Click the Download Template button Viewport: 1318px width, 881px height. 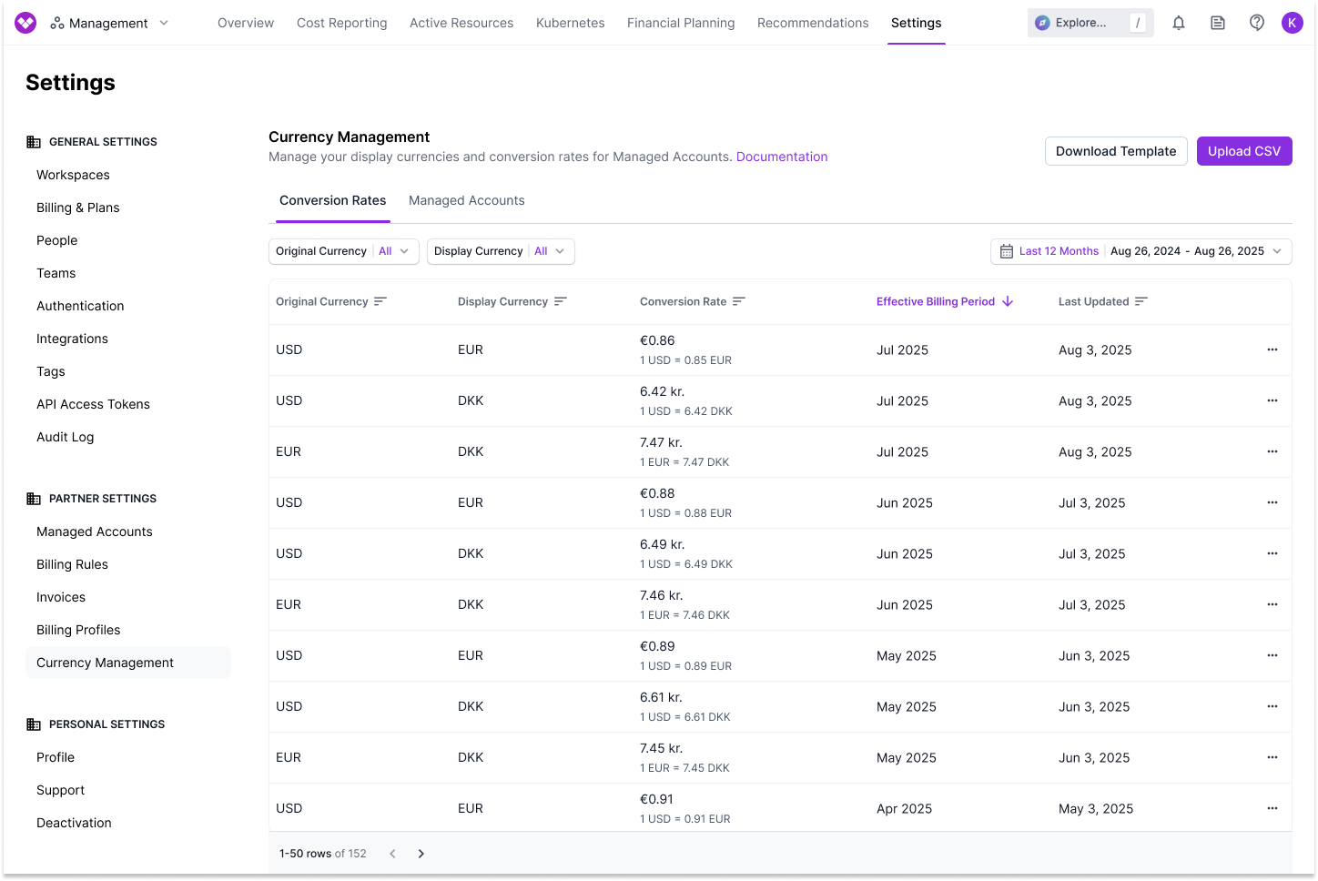(1115, 151)
